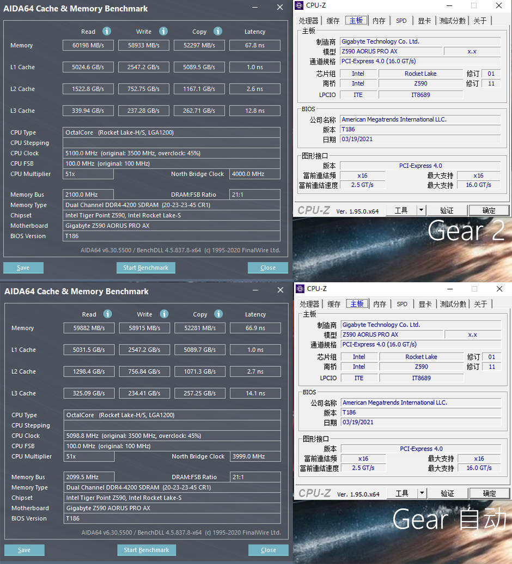Click the Copy info icon in bottom AIDA64 window
This screenshot has width=512, height=564.
(x=218, y=314)
